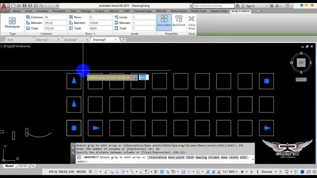317x178 pixels.
Task: Toggle hardware acceleration blue circle icon
Action: tap(302, 172)
